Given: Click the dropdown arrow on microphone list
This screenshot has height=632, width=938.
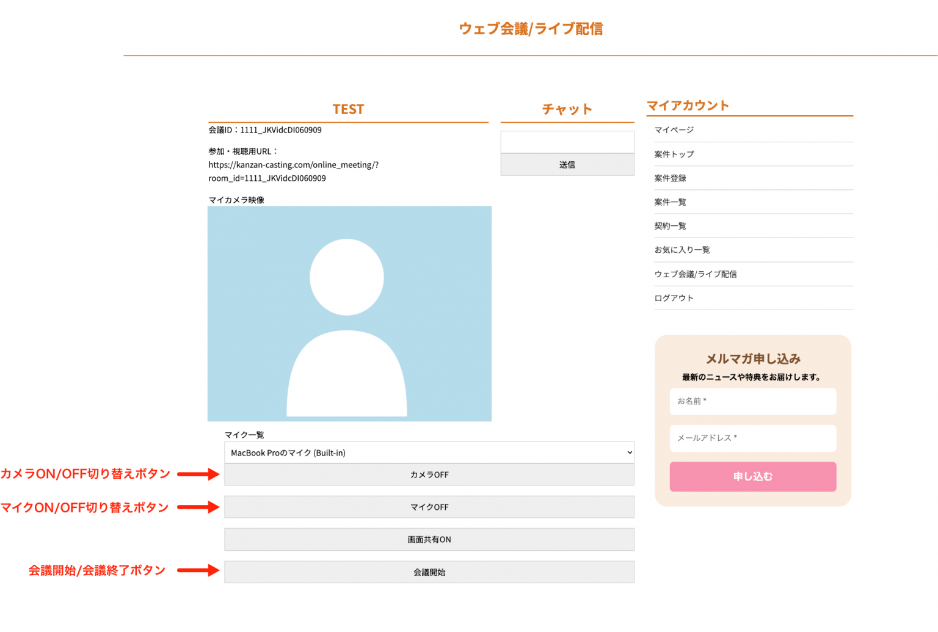Looking at the screenshot, I should point(629,452).
